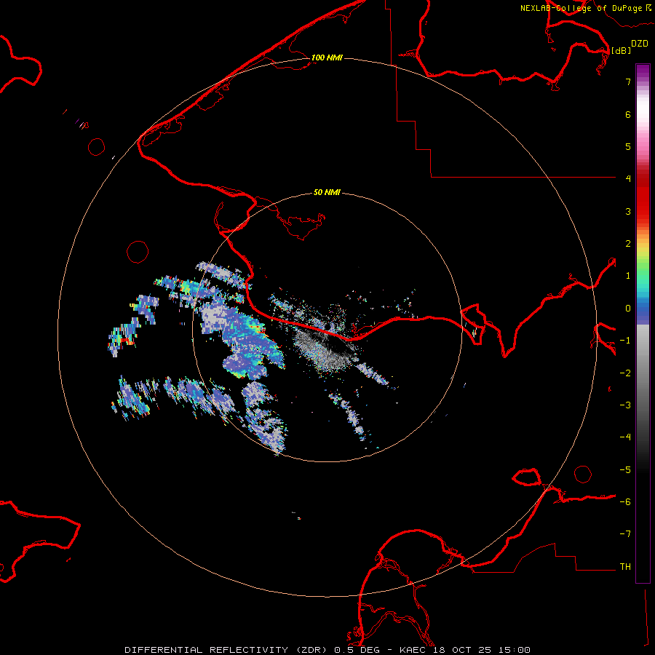Click the [dB] unit label
655x655 pixels.
622,50
